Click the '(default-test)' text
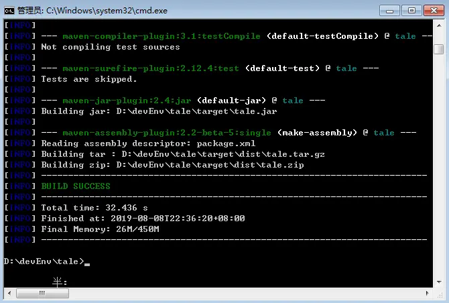This screenshot has width=449, height=303. tap(282, 68)
